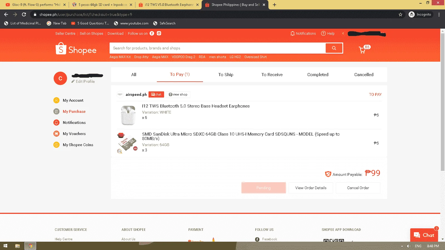Open the shopping cart icon
445x250 pixels.
click(x=362, y=50)
